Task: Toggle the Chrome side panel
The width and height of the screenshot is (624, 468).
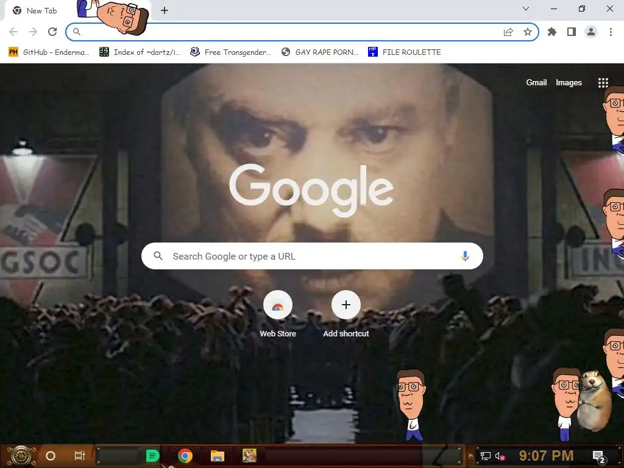Action: [x=572, y=32]
